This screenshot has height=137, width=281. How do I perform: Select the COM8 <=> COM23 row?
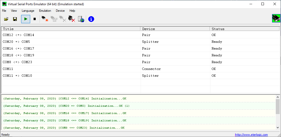(x=141, y=62)
